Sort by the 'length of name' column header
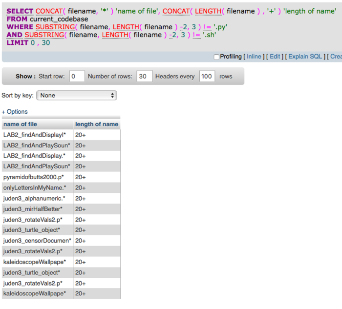The height and width of the screenshot is (309, 342). (96, 124)
